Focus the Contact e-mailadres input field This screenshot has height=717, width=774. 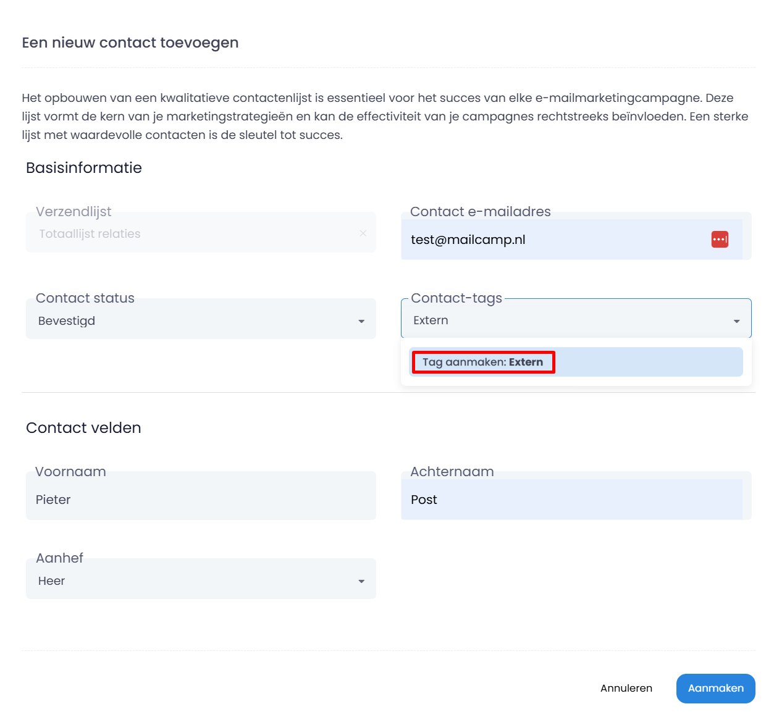click(556, 240)
